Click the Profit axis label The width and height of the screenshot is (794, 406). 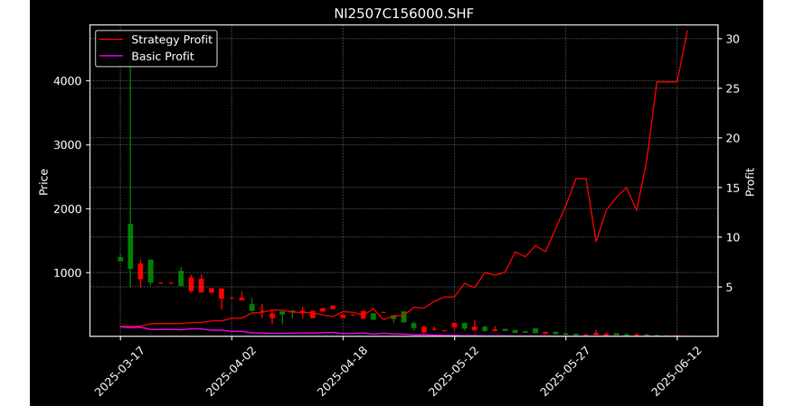[750, 181]
